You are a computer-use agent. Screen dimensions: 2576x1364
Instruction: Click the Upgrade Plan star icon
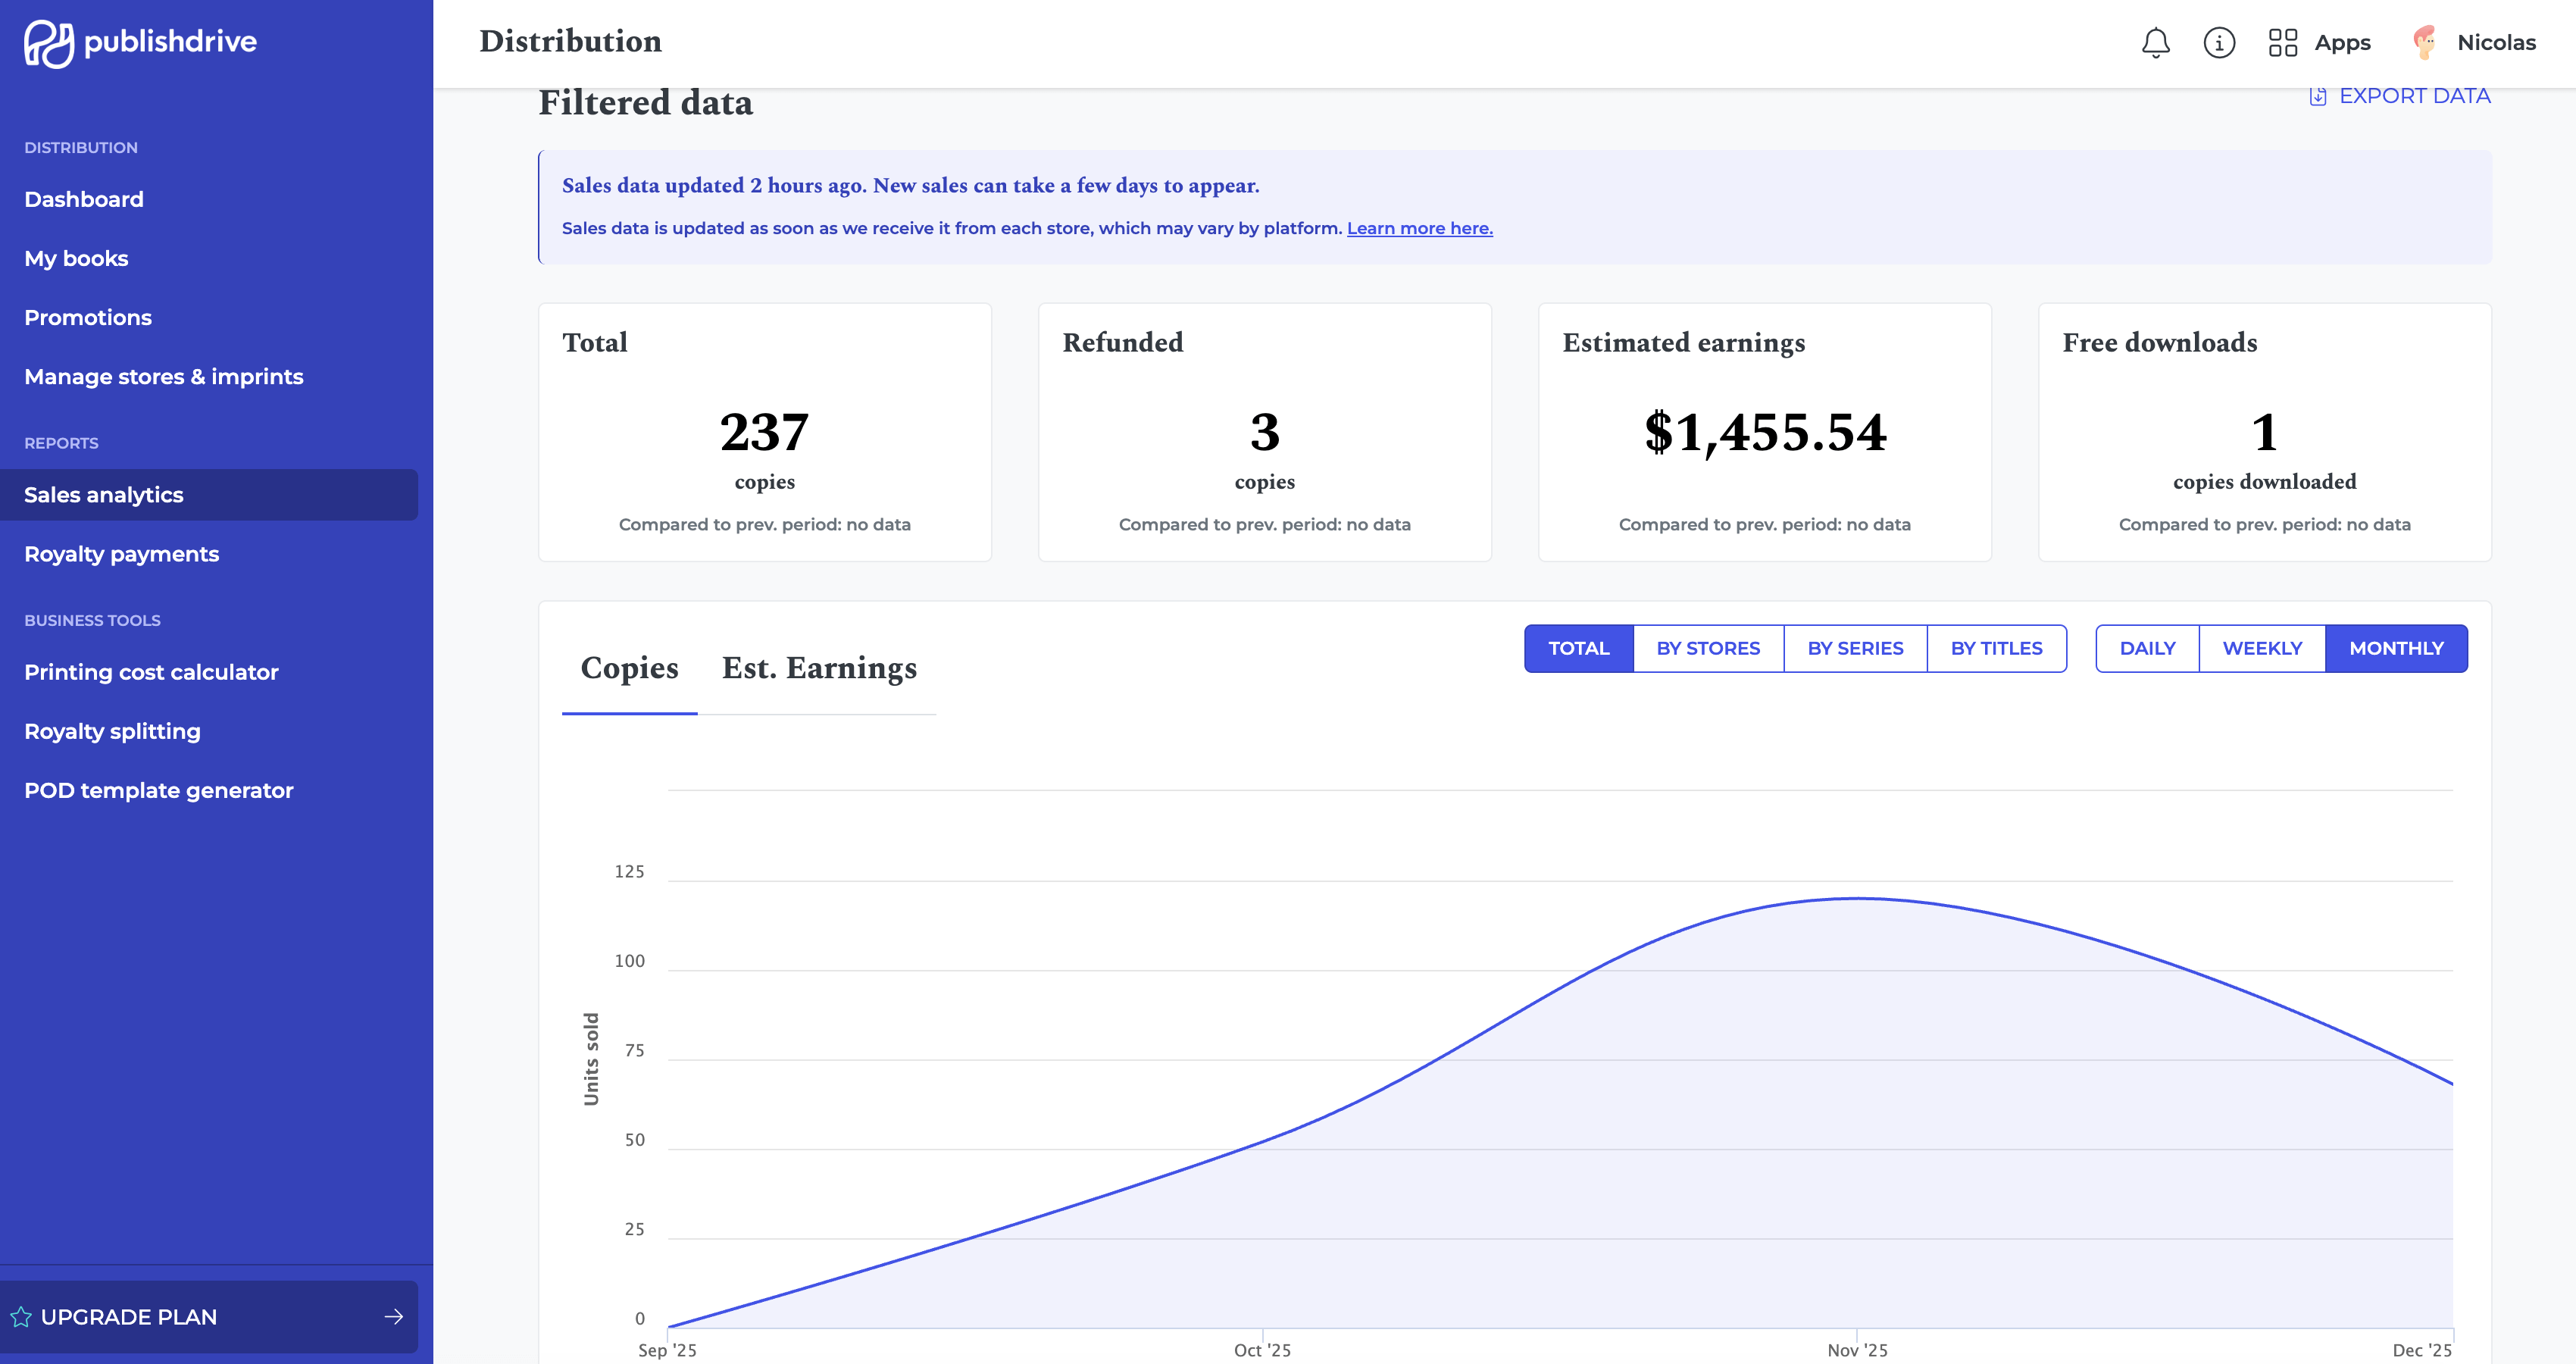coord(20,1317)
